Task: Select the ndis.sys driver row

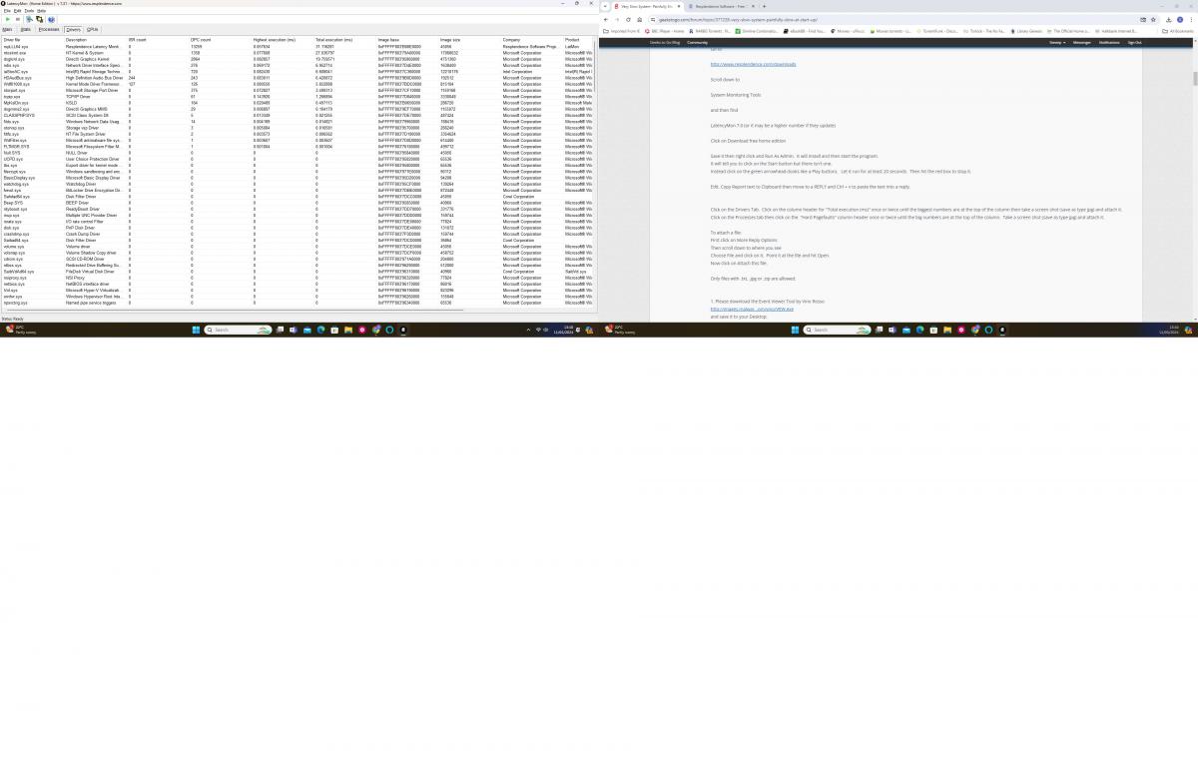Action: point(298,65)
